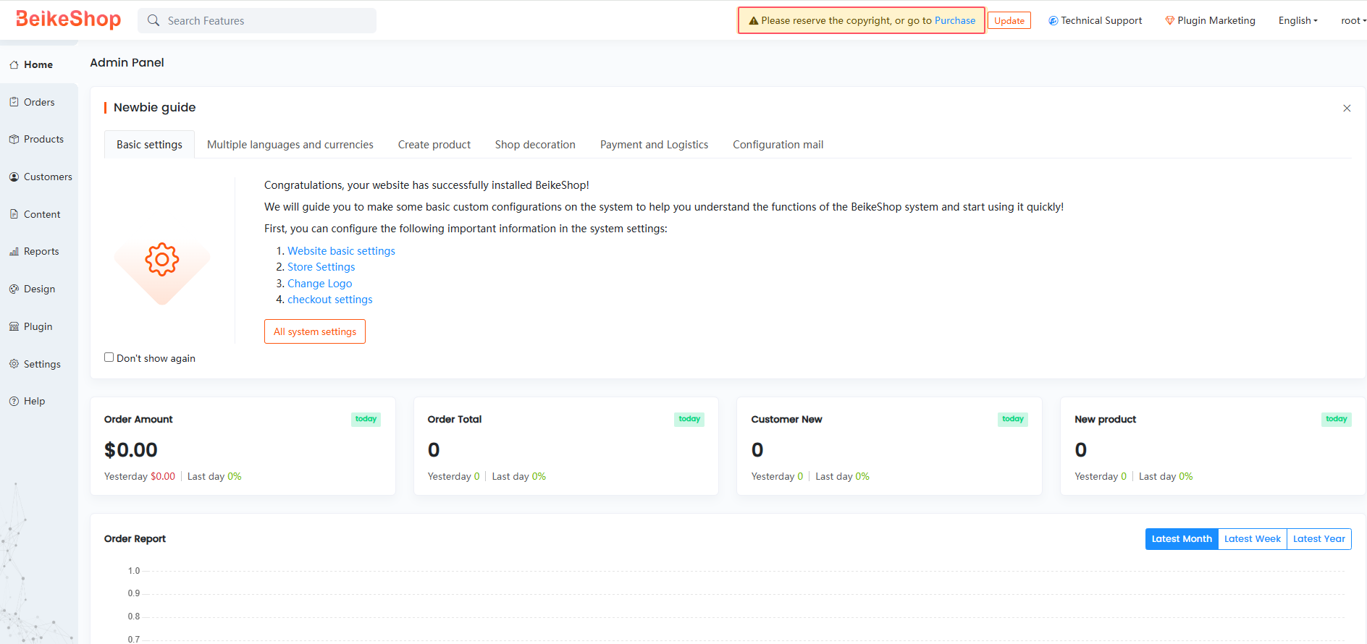Click the Help question mark icon
Image resolution: width=1367 pixels, height=644 pixels.
14,401
